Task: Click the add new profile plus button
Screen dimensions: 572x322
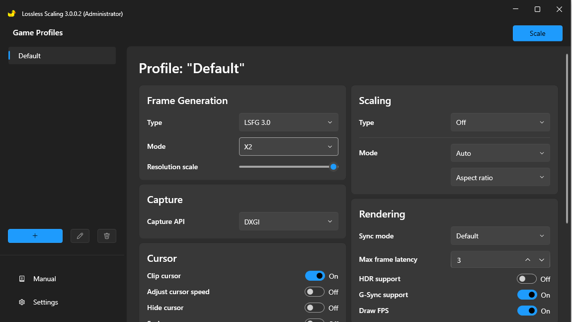Action: pyautogui.click(x=35, y=236)
